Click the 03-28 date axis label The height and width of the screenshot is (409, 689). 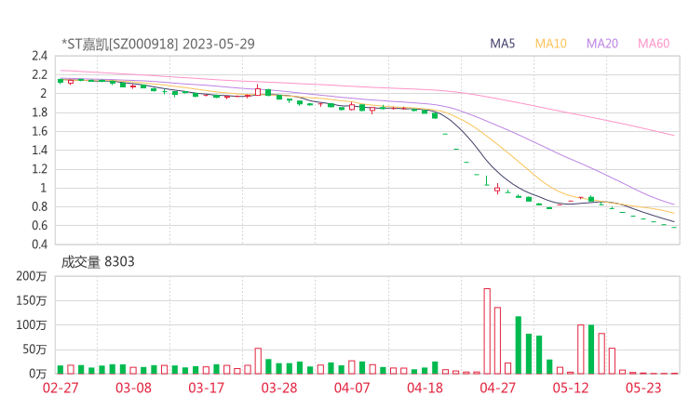pyautogui.click(x=279, y=388)
